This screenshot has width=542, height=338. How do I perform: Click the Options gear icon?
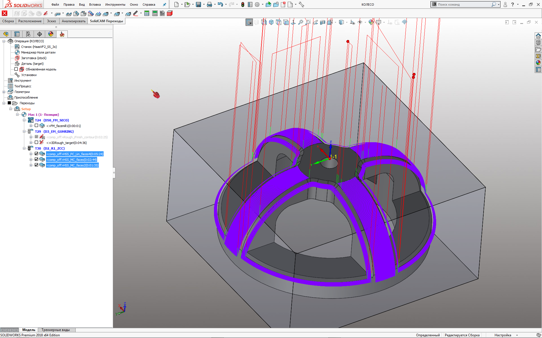pos(257,5)
